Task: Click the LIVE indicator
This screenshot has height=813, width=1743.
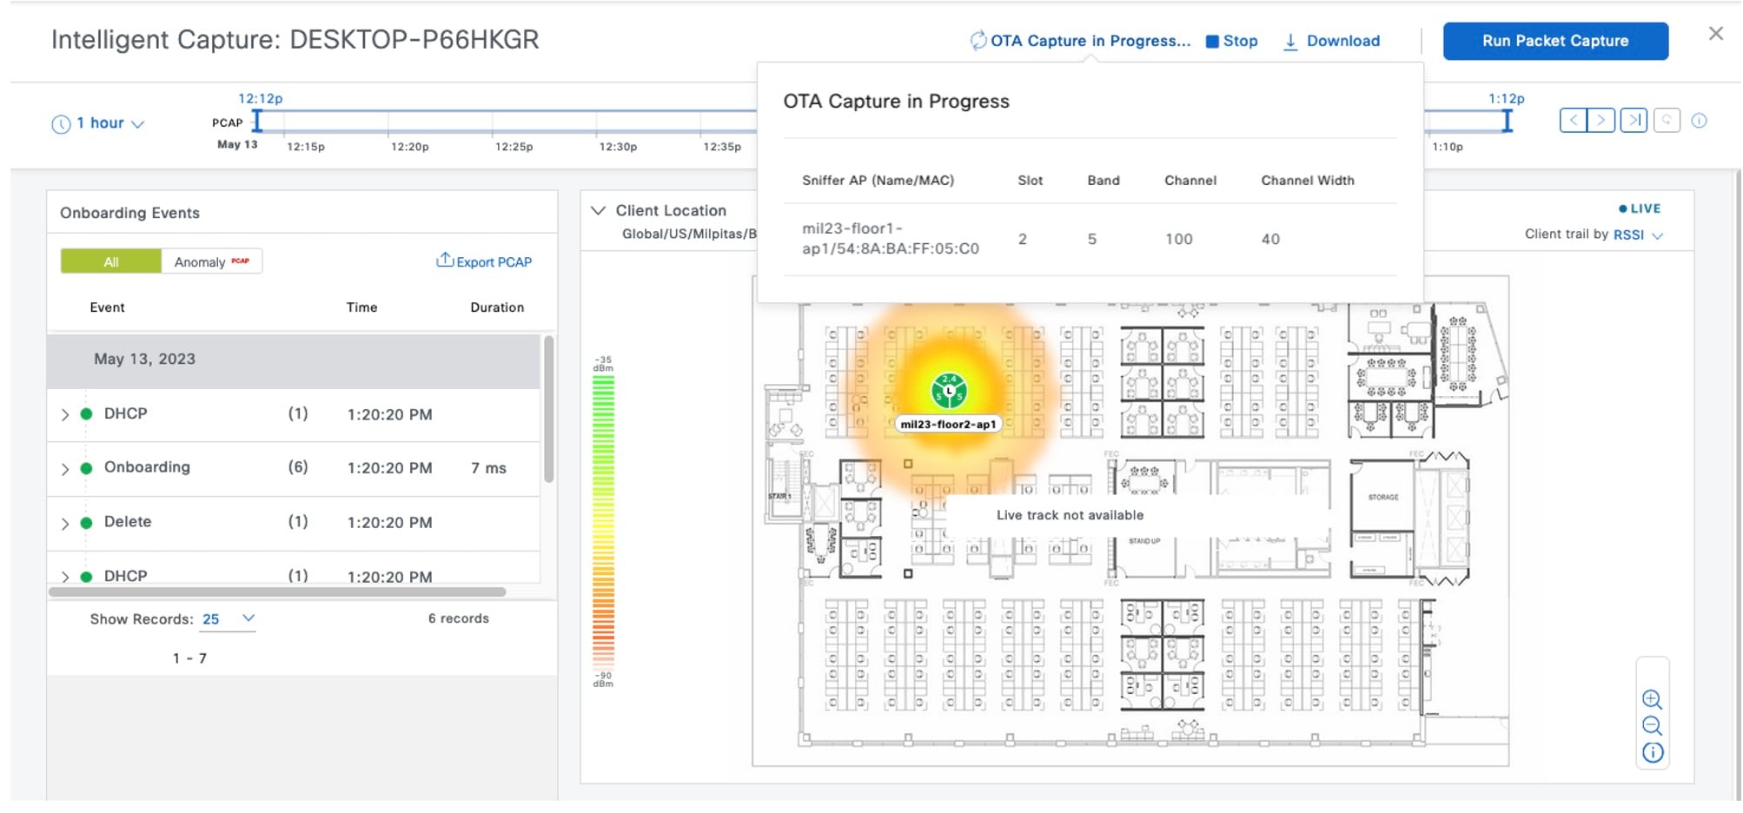Action: 1640,208
